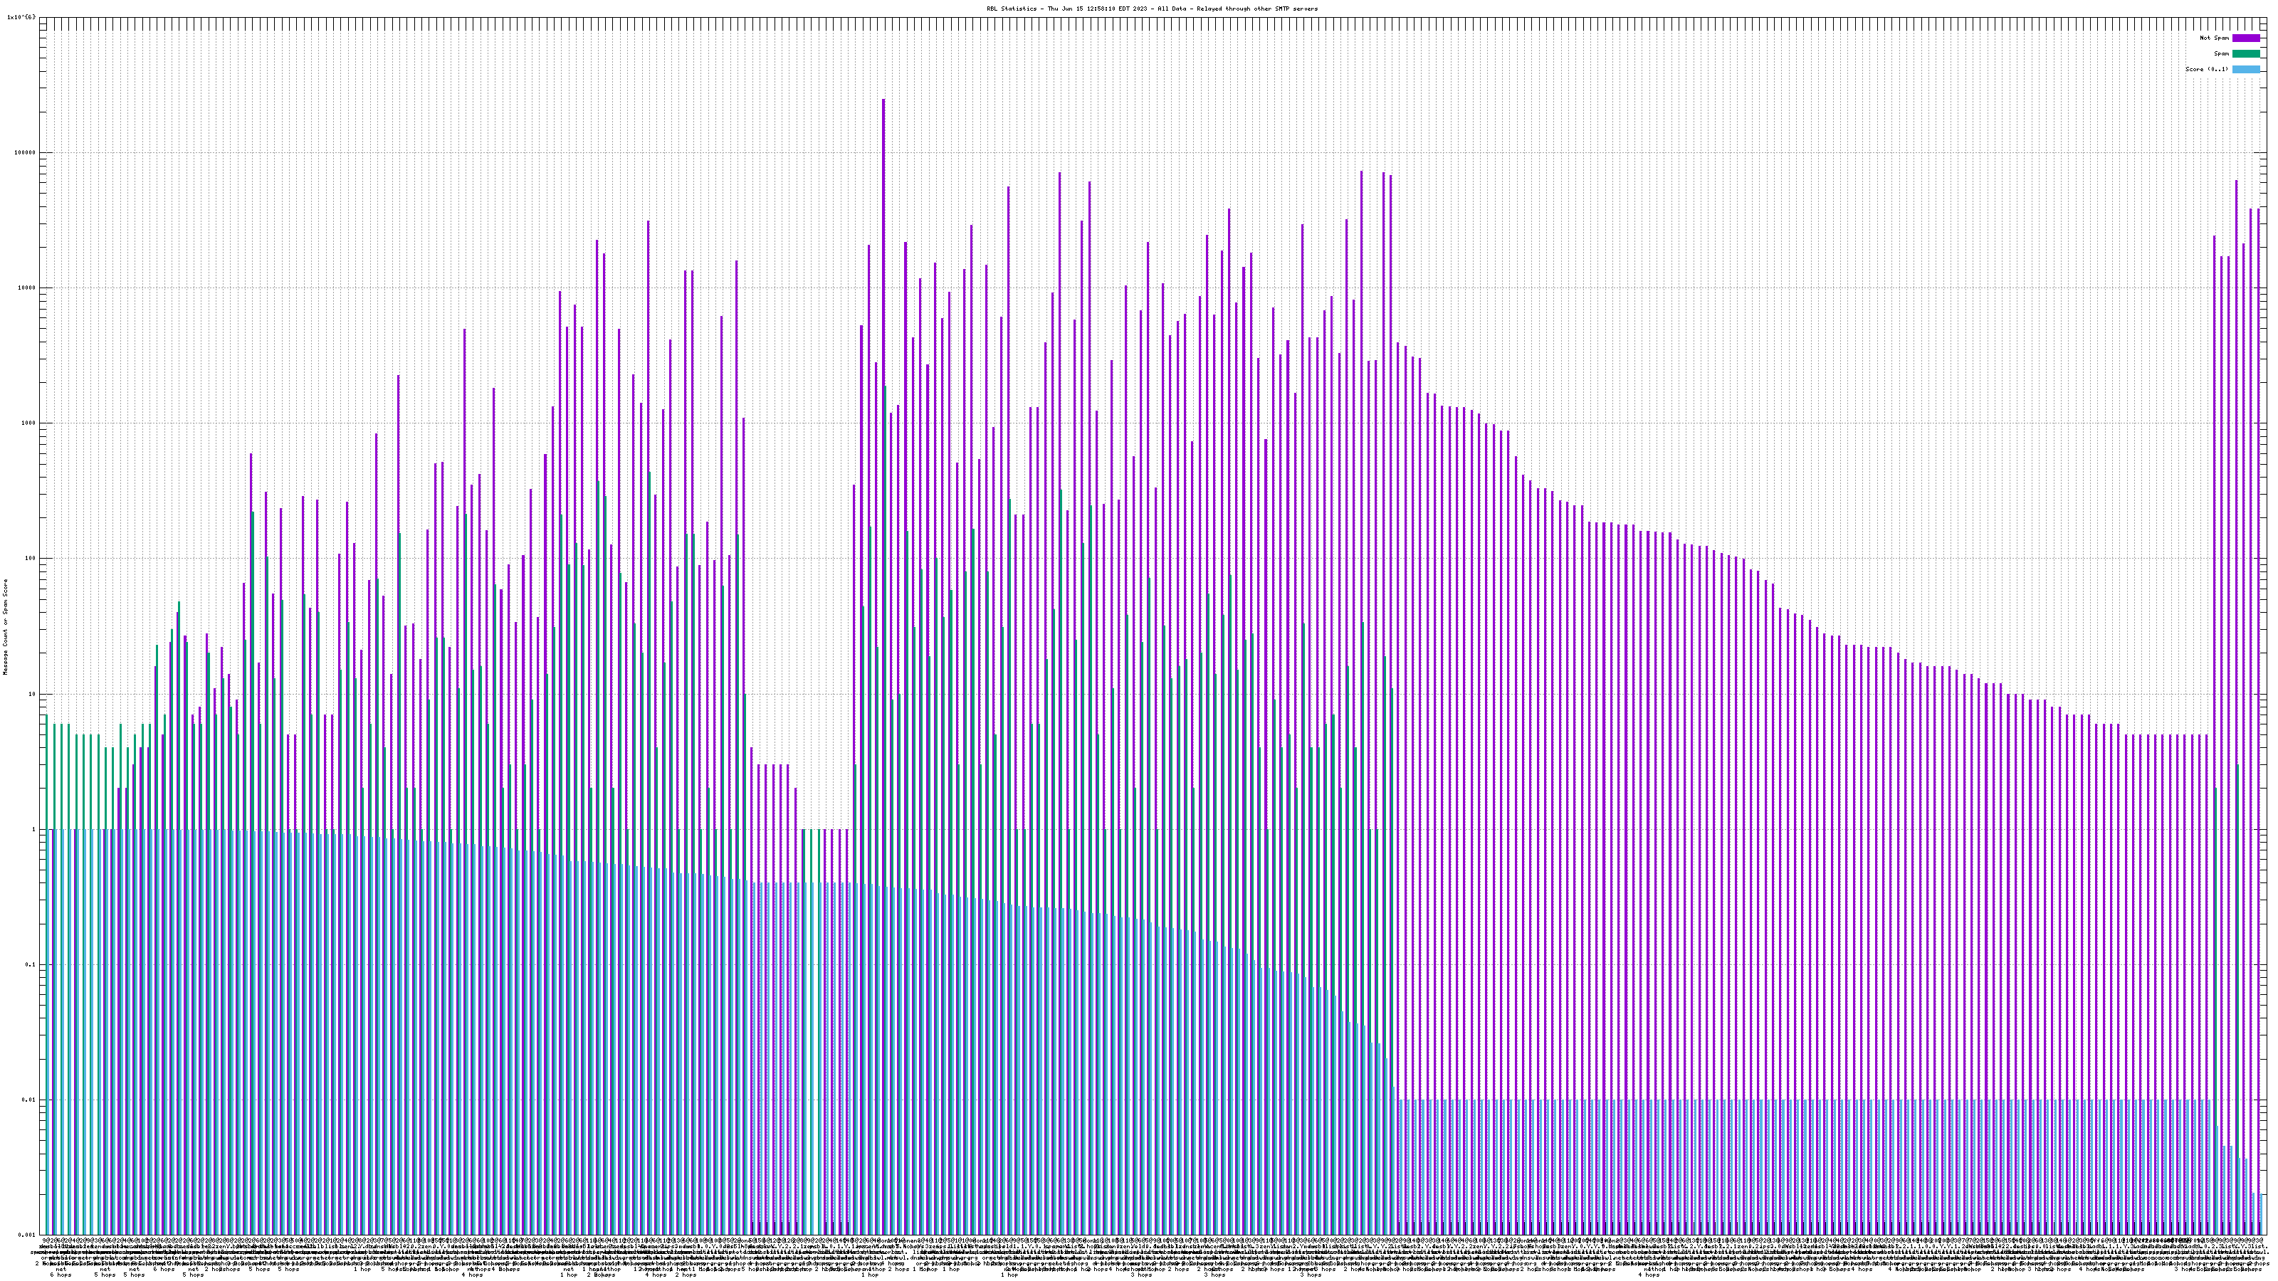Click the RBL Statistics chart title
Screen dimensions: 2278x1281
[1151, 9]
